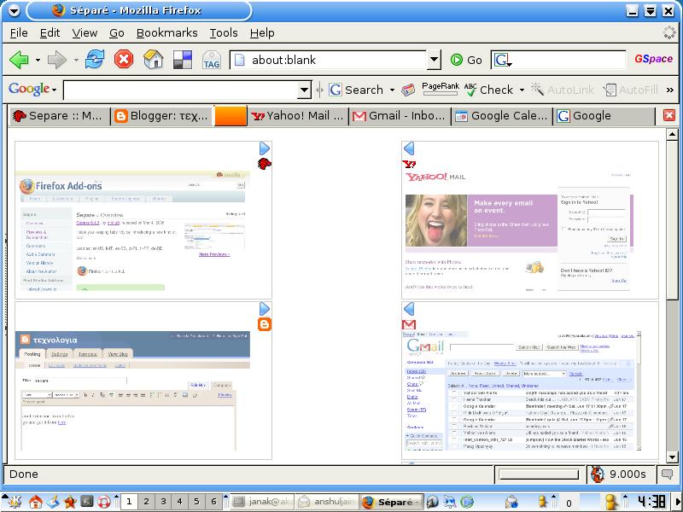Switch to the Separe :: M... tab

point(59,116)
